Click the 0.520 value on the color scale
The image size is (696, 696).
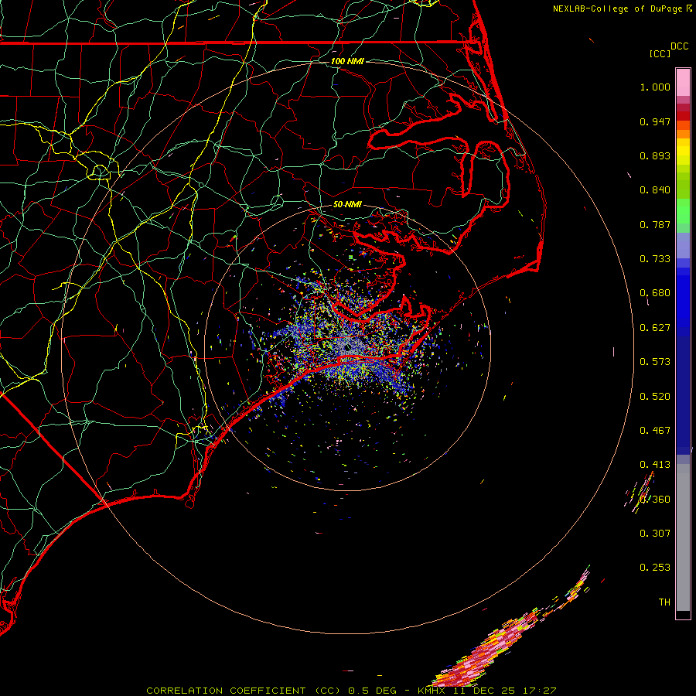pos(655,397)
